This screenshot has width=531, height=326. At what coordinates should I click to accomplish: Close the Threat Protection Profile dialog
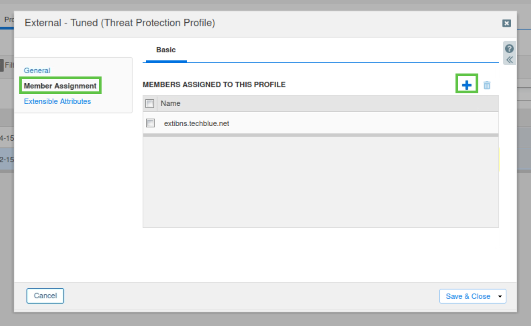point(506,23)
